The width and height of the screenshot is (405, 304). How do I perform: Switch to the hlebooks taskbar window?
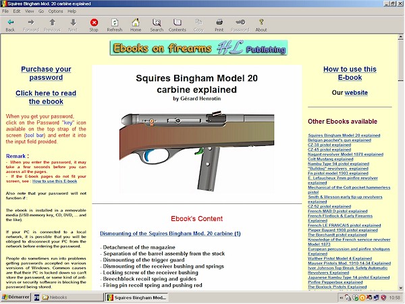(72, 297)
